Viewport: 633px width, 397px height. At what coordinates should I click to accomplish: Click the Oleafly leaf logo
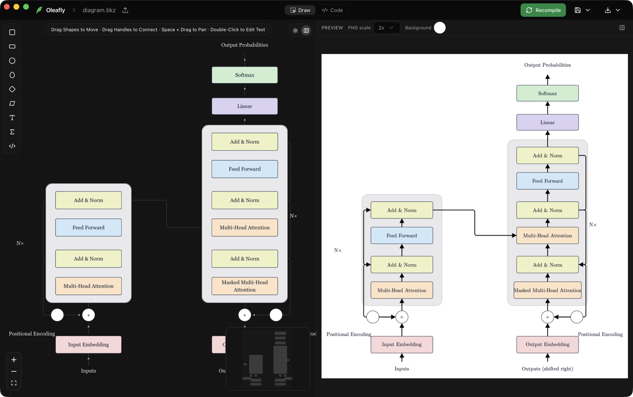[39, 10]
